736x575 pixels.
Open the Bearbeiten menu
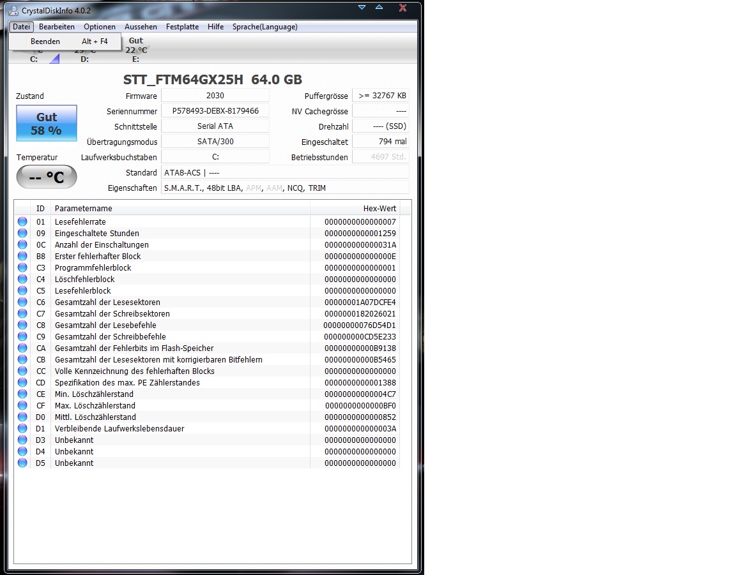(x=57, y=27)
